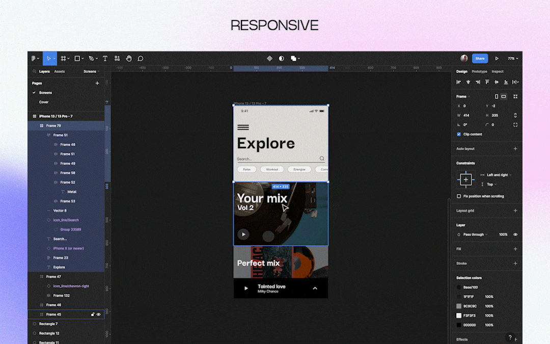
Task: Select the Move tool
Action: pos(49,59)
